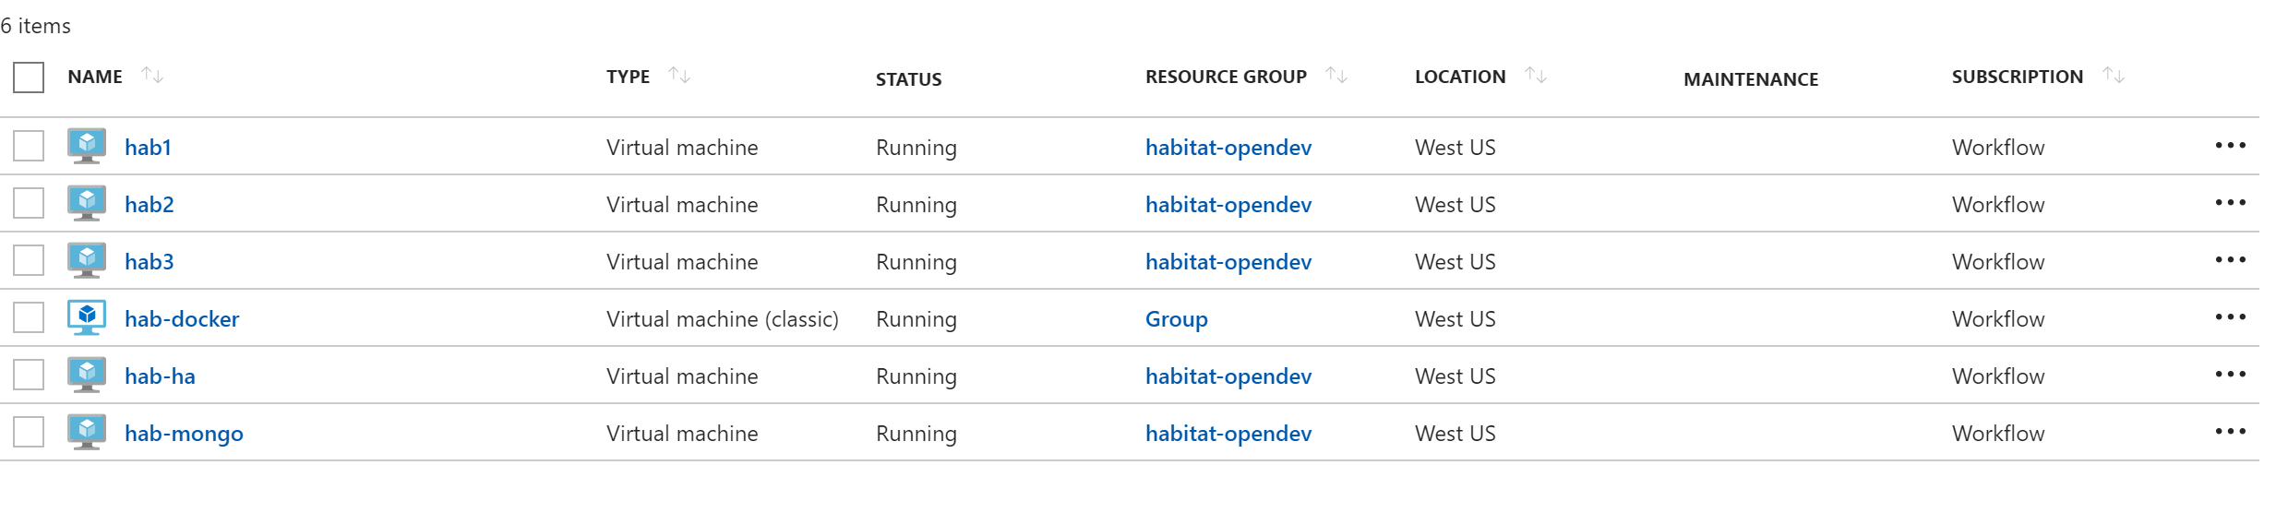
Task: Open the ellipsis menu for hab-docker row
Action: point(2230,317)
